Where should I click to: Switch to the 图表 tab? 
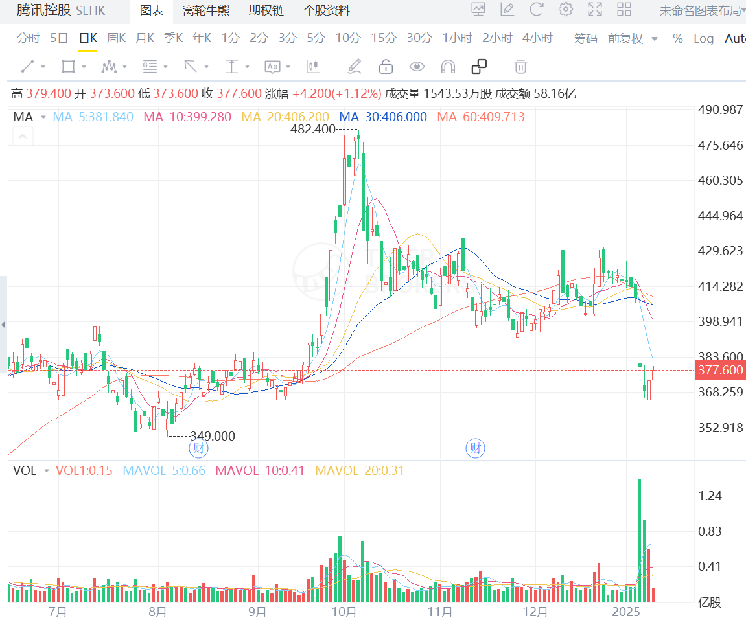click(x=152, y=10)
